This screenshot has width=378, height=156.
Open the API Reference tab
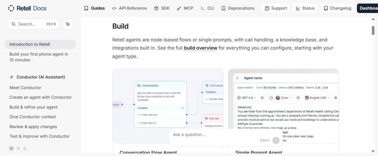pos(129,8)
